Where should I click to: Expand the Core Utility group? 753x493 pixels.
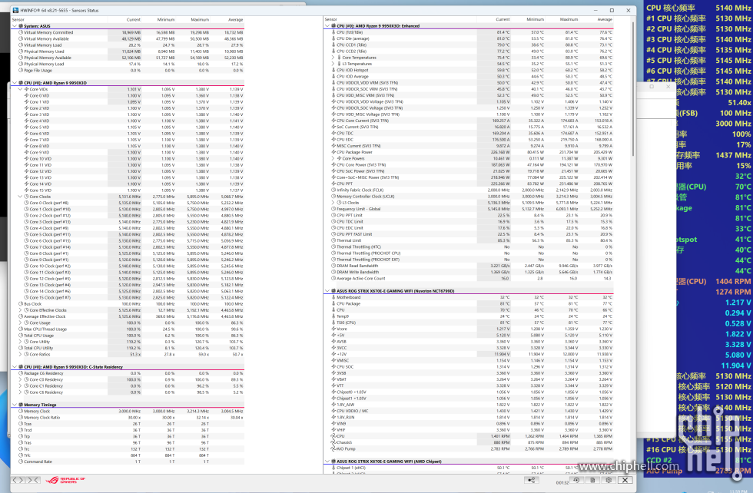point(20,341)
